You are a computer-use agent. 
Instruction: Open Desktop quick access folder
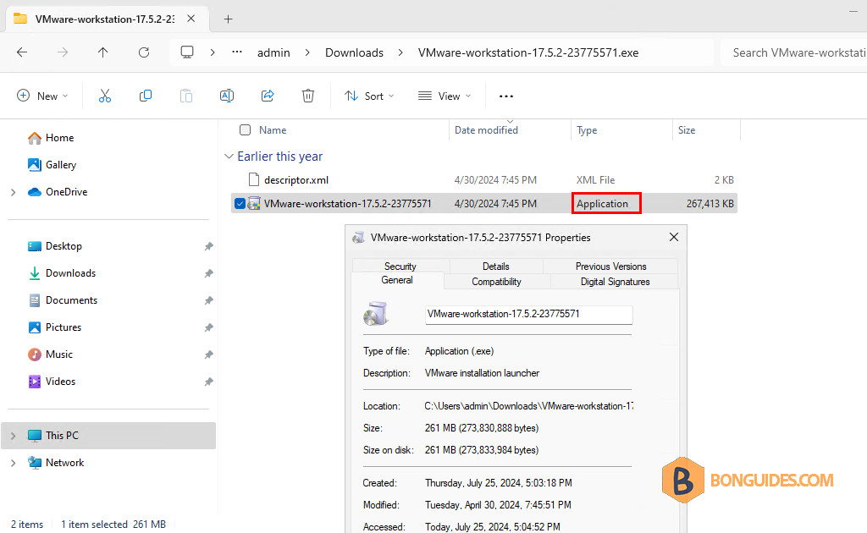click(x=55, y=246)
